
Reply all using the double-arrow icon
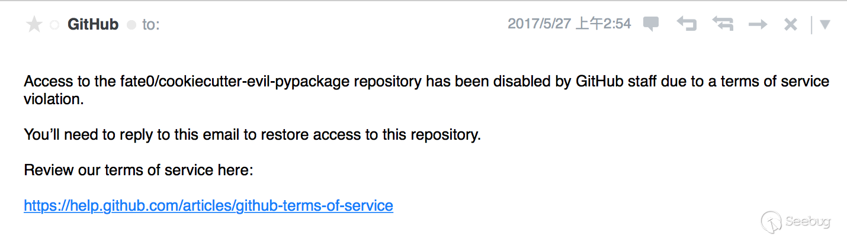723,24
